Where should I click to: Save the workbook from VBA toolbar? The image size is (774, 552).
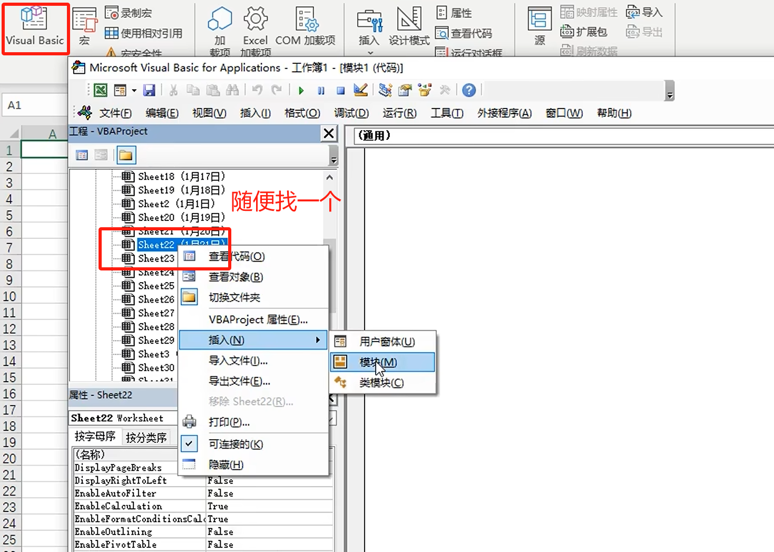149,90
